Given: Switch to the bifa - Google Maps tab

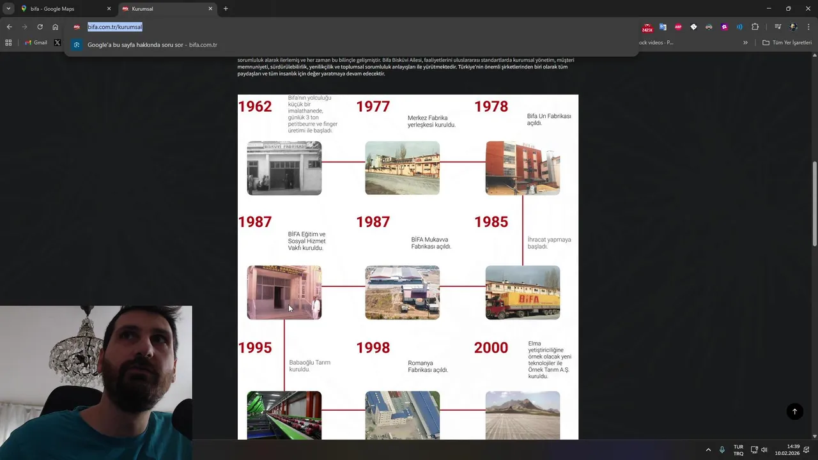Looking at the screenshot, I should (x=65, y=9).
